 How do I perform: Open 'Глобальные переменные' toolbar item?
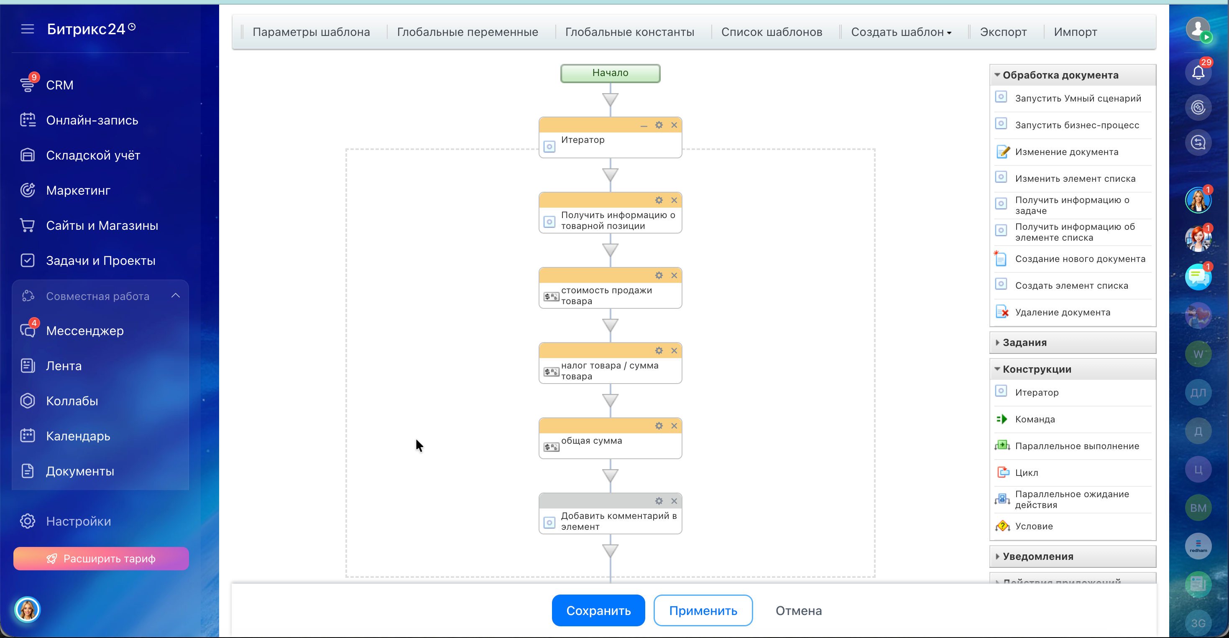tap(467, 32)
